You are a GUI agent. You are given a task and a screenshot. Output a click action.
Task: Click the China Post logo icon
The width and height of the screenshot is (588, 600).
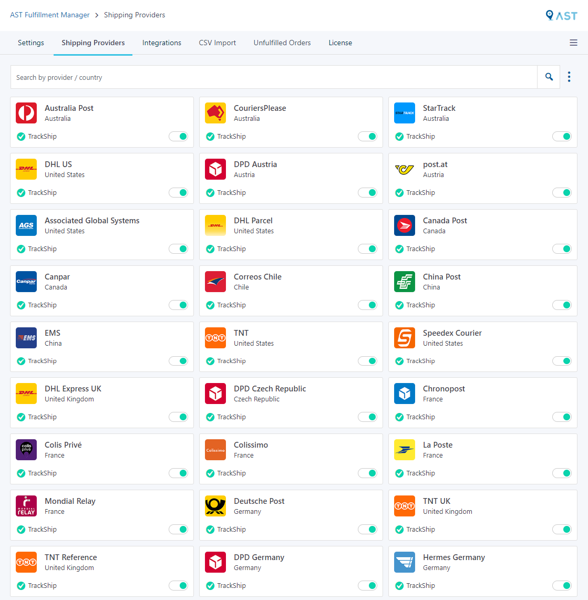(405, 282)
